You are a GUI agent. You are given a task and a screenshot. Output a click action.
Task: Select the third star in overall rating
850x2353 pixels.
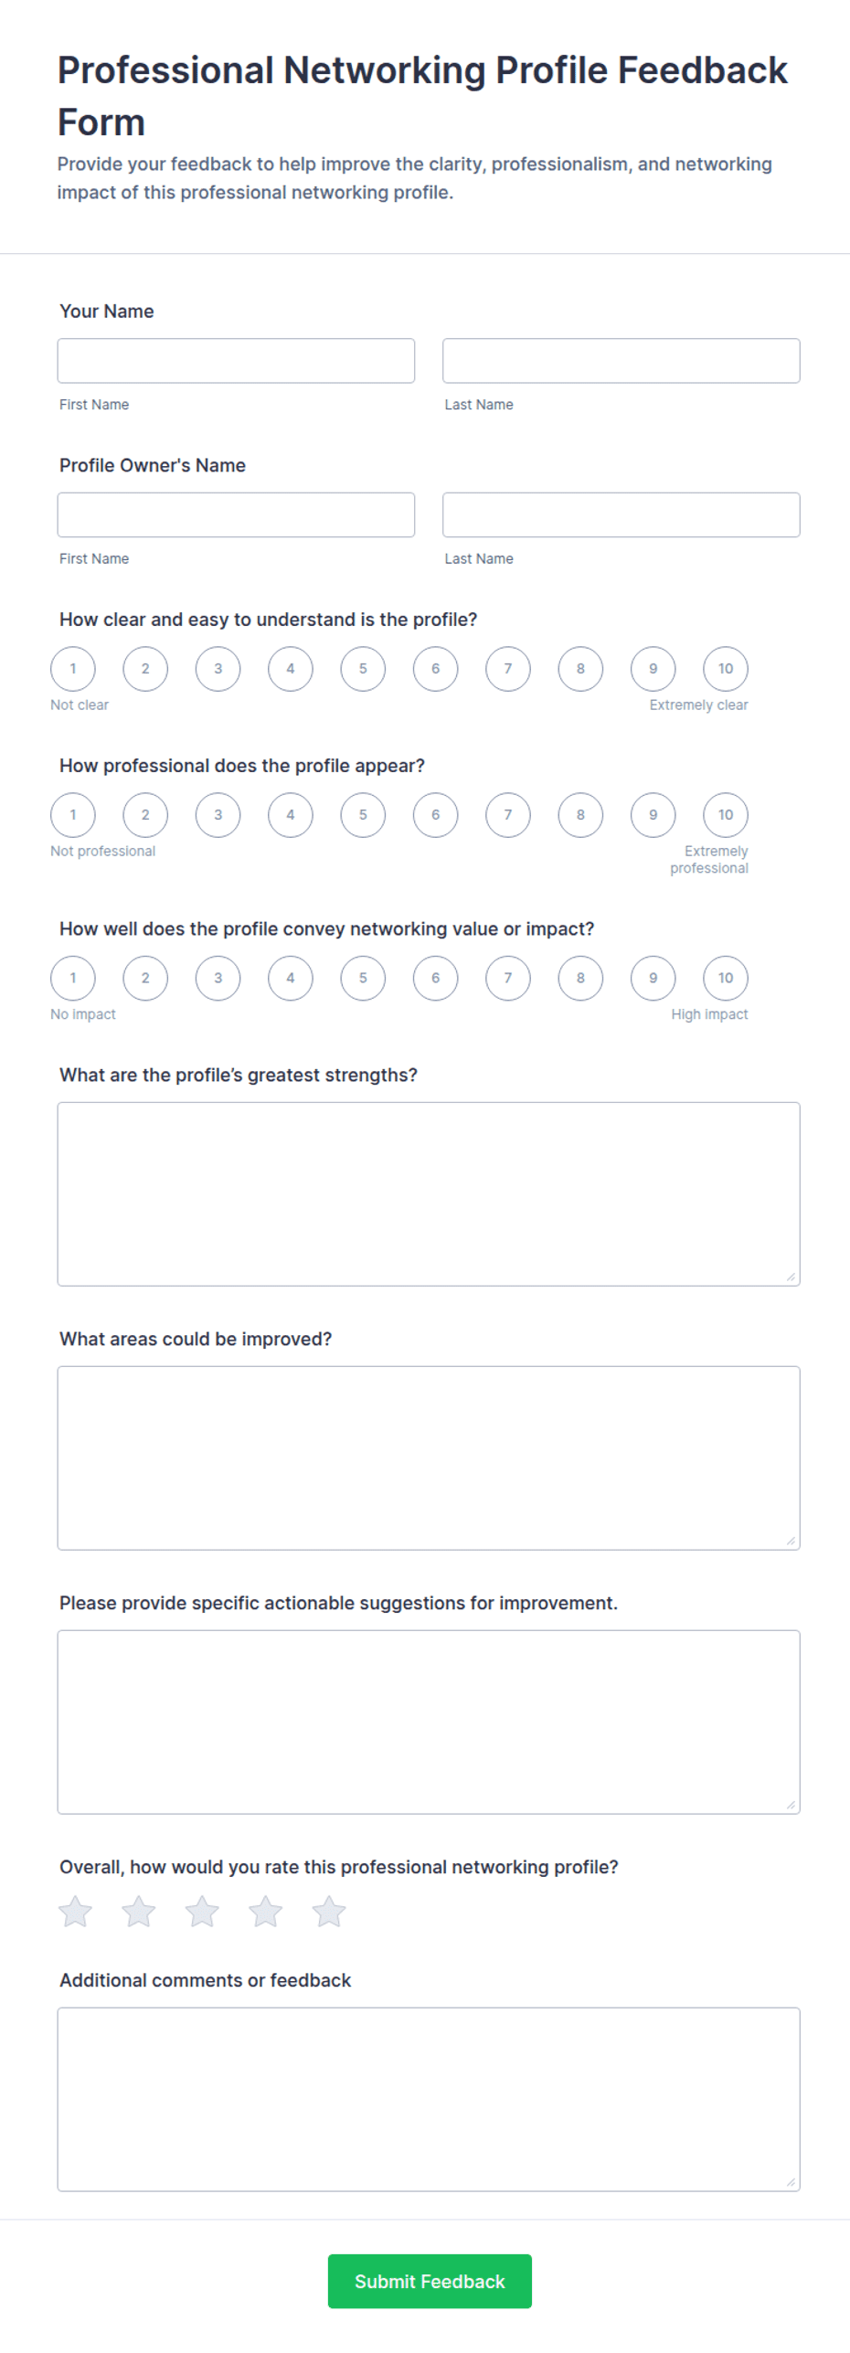202,1911
